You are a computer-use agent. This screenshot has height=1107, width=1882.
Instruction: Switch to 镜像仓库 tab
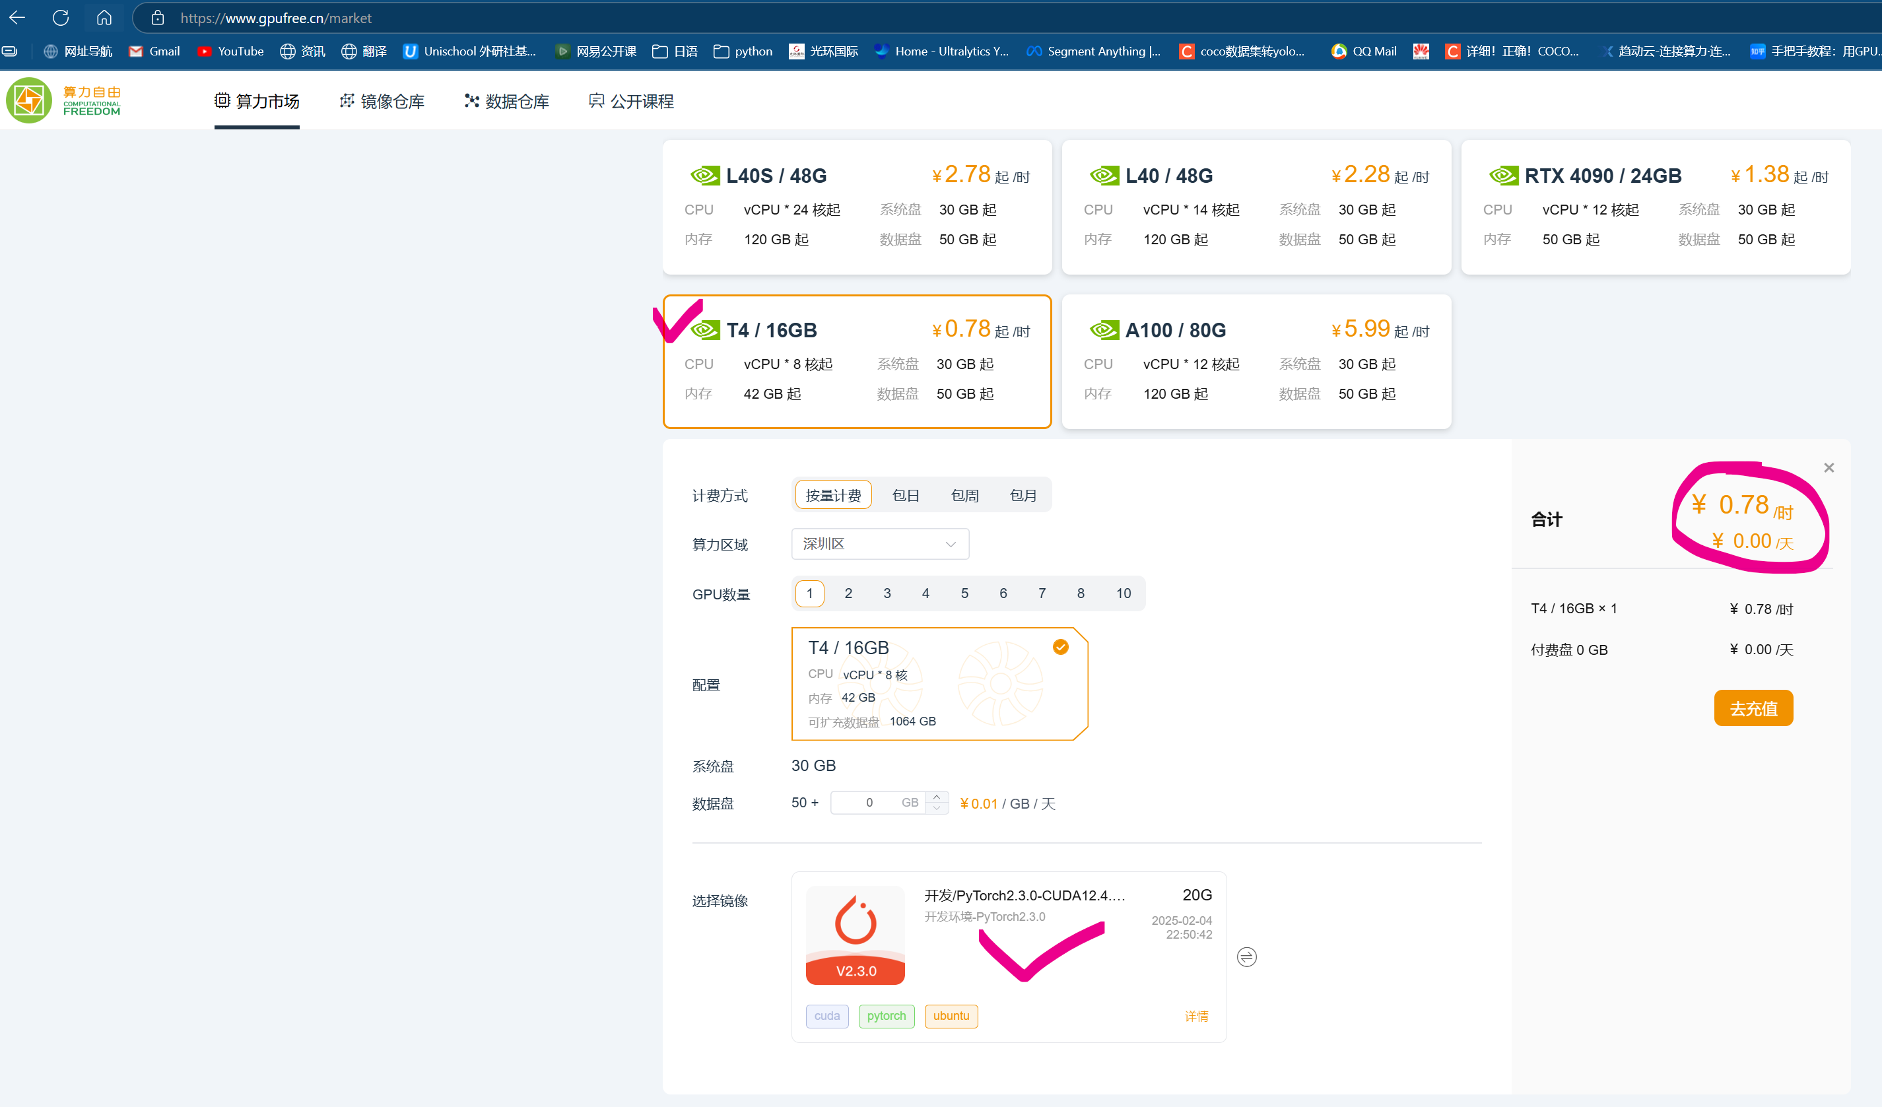click(382, 101)
